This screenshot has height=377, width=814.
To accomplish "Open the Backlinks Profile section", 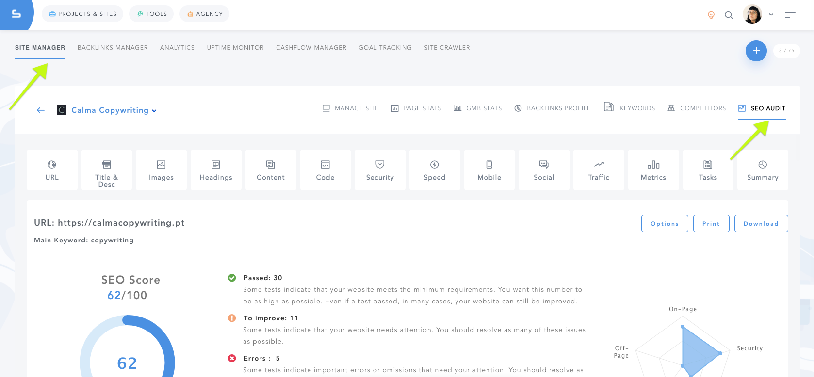I will coord(553,108).
